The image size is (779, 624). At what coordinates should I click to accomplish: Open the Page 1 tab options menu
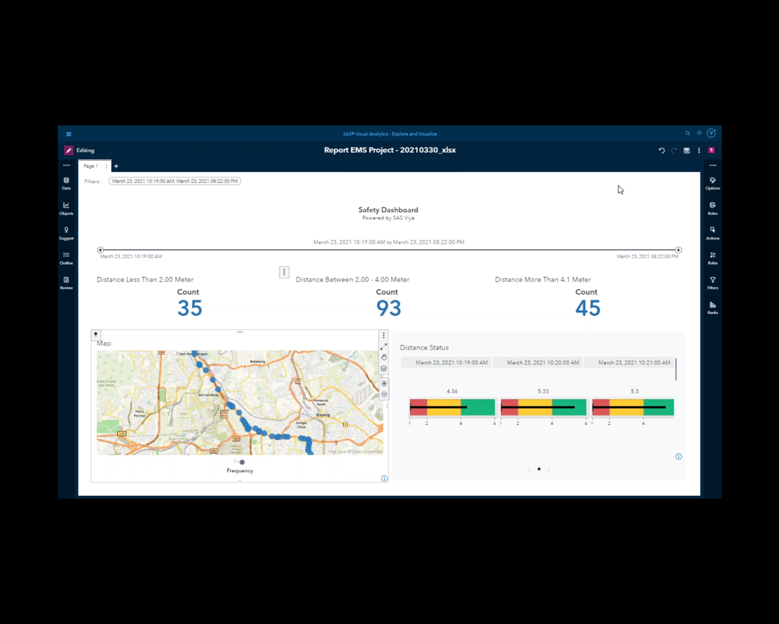(x=106, y=166)
